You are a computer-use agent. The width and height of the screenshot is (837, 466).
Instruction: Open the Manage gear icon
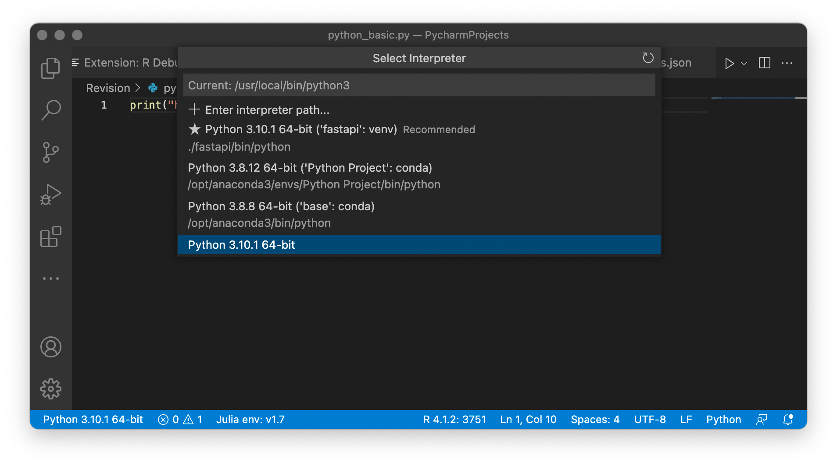point(50,389)
